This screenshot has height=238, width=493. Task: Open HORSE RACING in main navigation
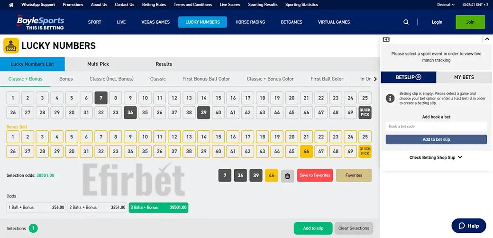(250, 22)
